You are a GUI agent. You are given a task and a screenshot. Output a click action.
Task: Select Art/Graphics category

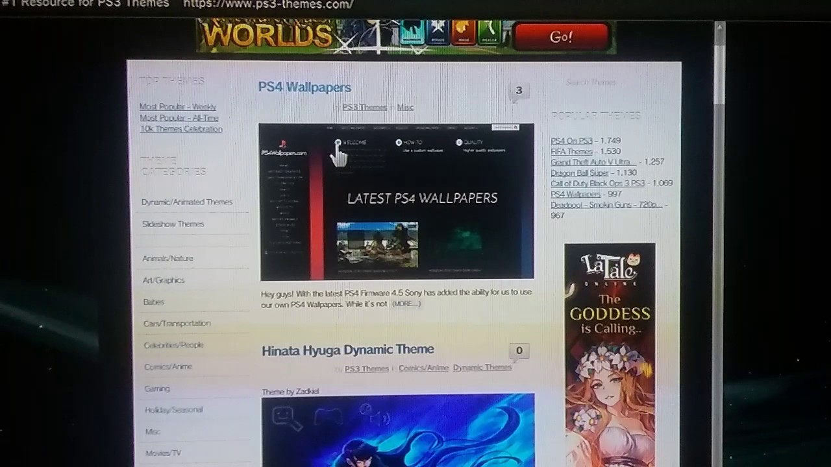[x=164, y=280]
